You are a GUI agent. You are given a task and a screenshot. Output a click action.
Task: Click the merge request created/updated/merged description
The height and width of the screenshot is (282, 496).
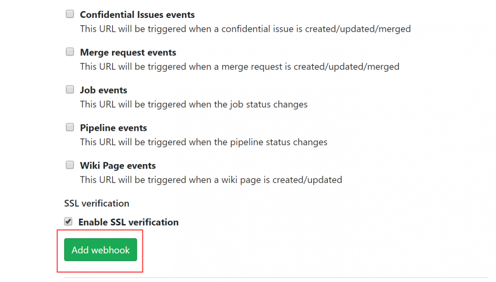coord(240,66)
